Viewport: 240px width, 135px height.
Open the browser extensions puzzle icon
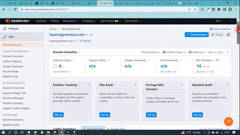click(219, 9)
